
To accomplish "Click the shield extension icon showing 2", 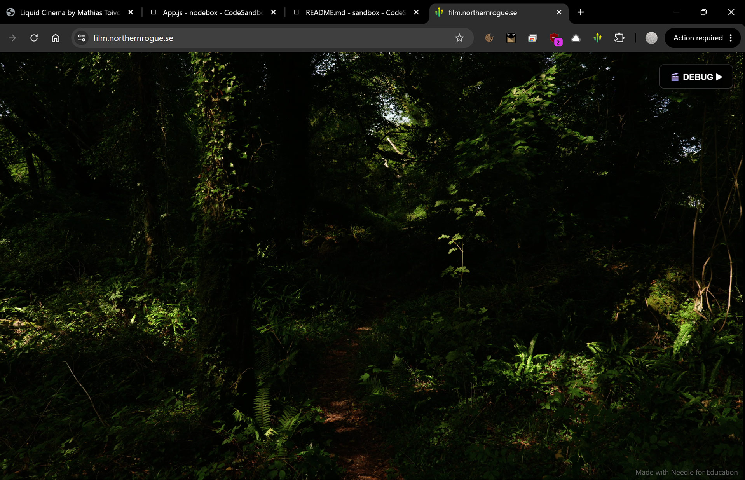I will [555, 38].
